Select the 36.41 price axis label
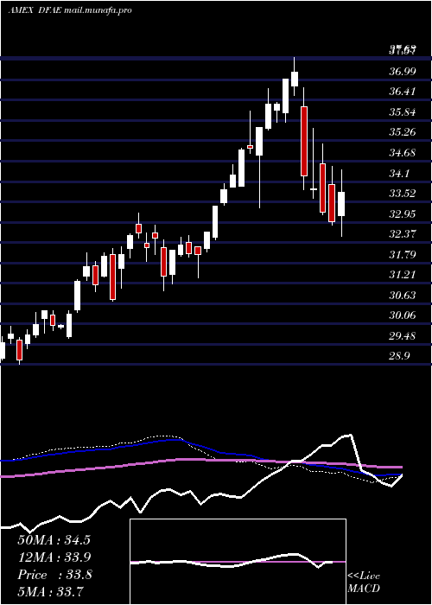Image resolution: width=432 pixels, height=605 pixels. point(403,92)
